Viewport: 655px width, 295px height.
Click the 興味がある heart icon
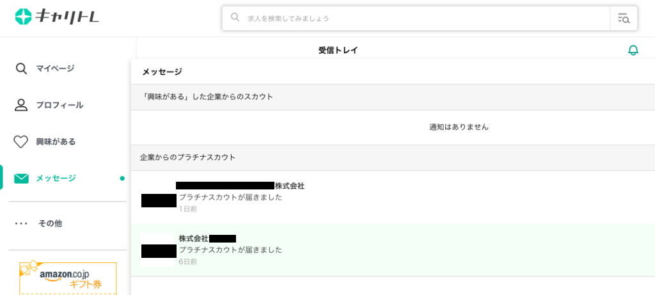point(21,142)
